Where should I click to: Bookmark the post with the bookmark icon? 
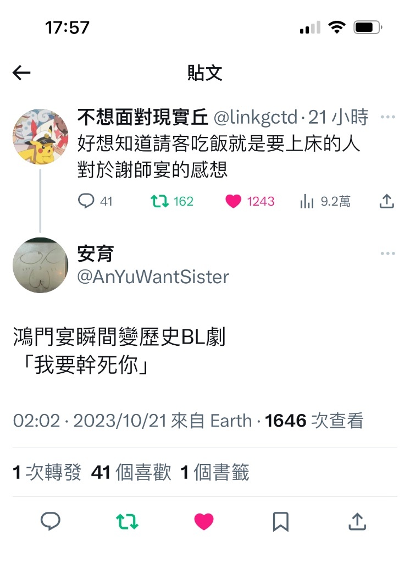coord(281,521)
